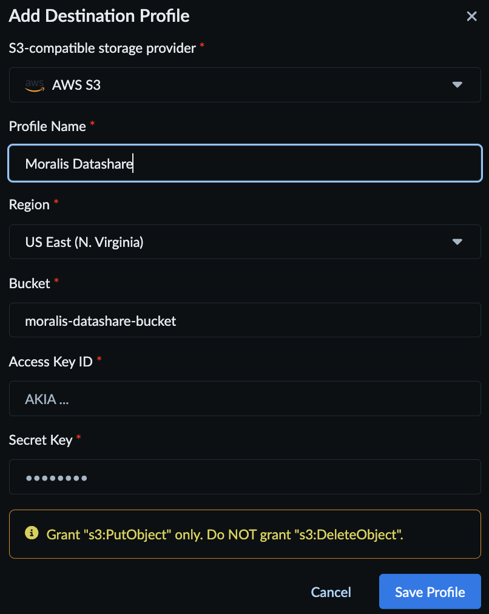Click the chevron on the Region selector
489x614 pixels.
click(x=457, y=241)
